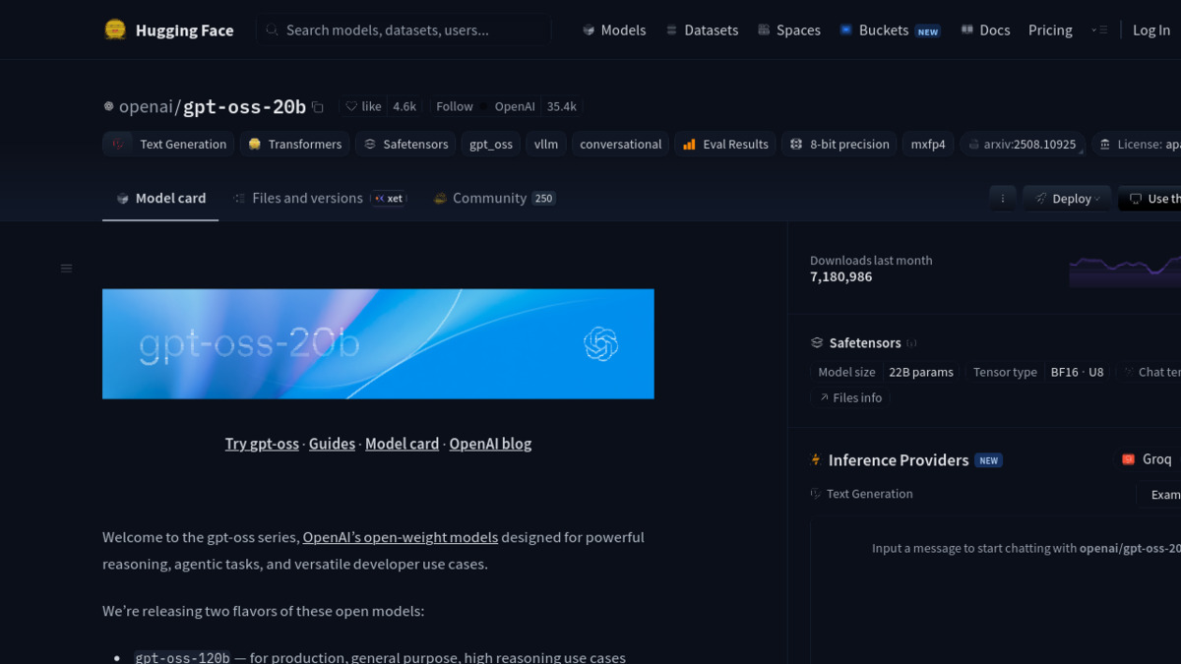Click the gpt-oss-20b banner image
This screenshot has width=1181, height=664.
[x=378, y=343]
